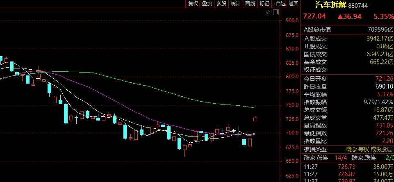
Task: Click the latest red candlestick near 725
Action: click(x=255, y=119)
